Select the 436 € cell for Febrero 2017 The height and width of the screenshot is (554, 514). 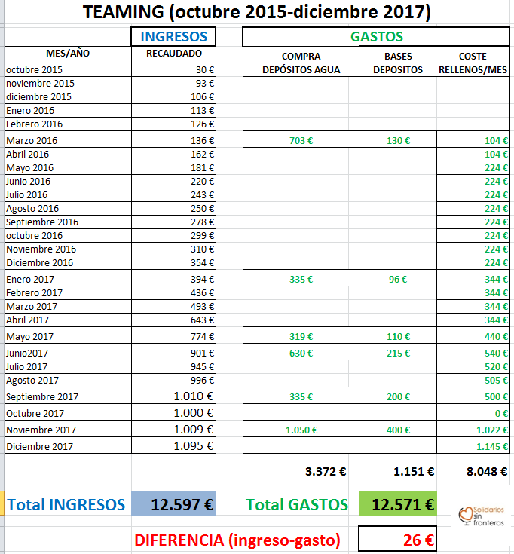(x=173, y=292)
